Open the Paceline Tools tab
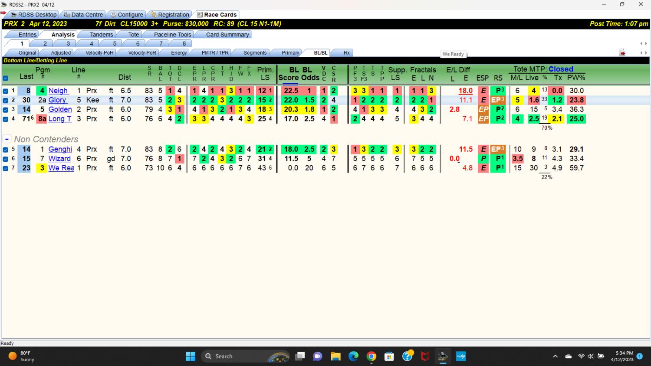This screenshot has width=651, height=366. (x=172, y=35)
